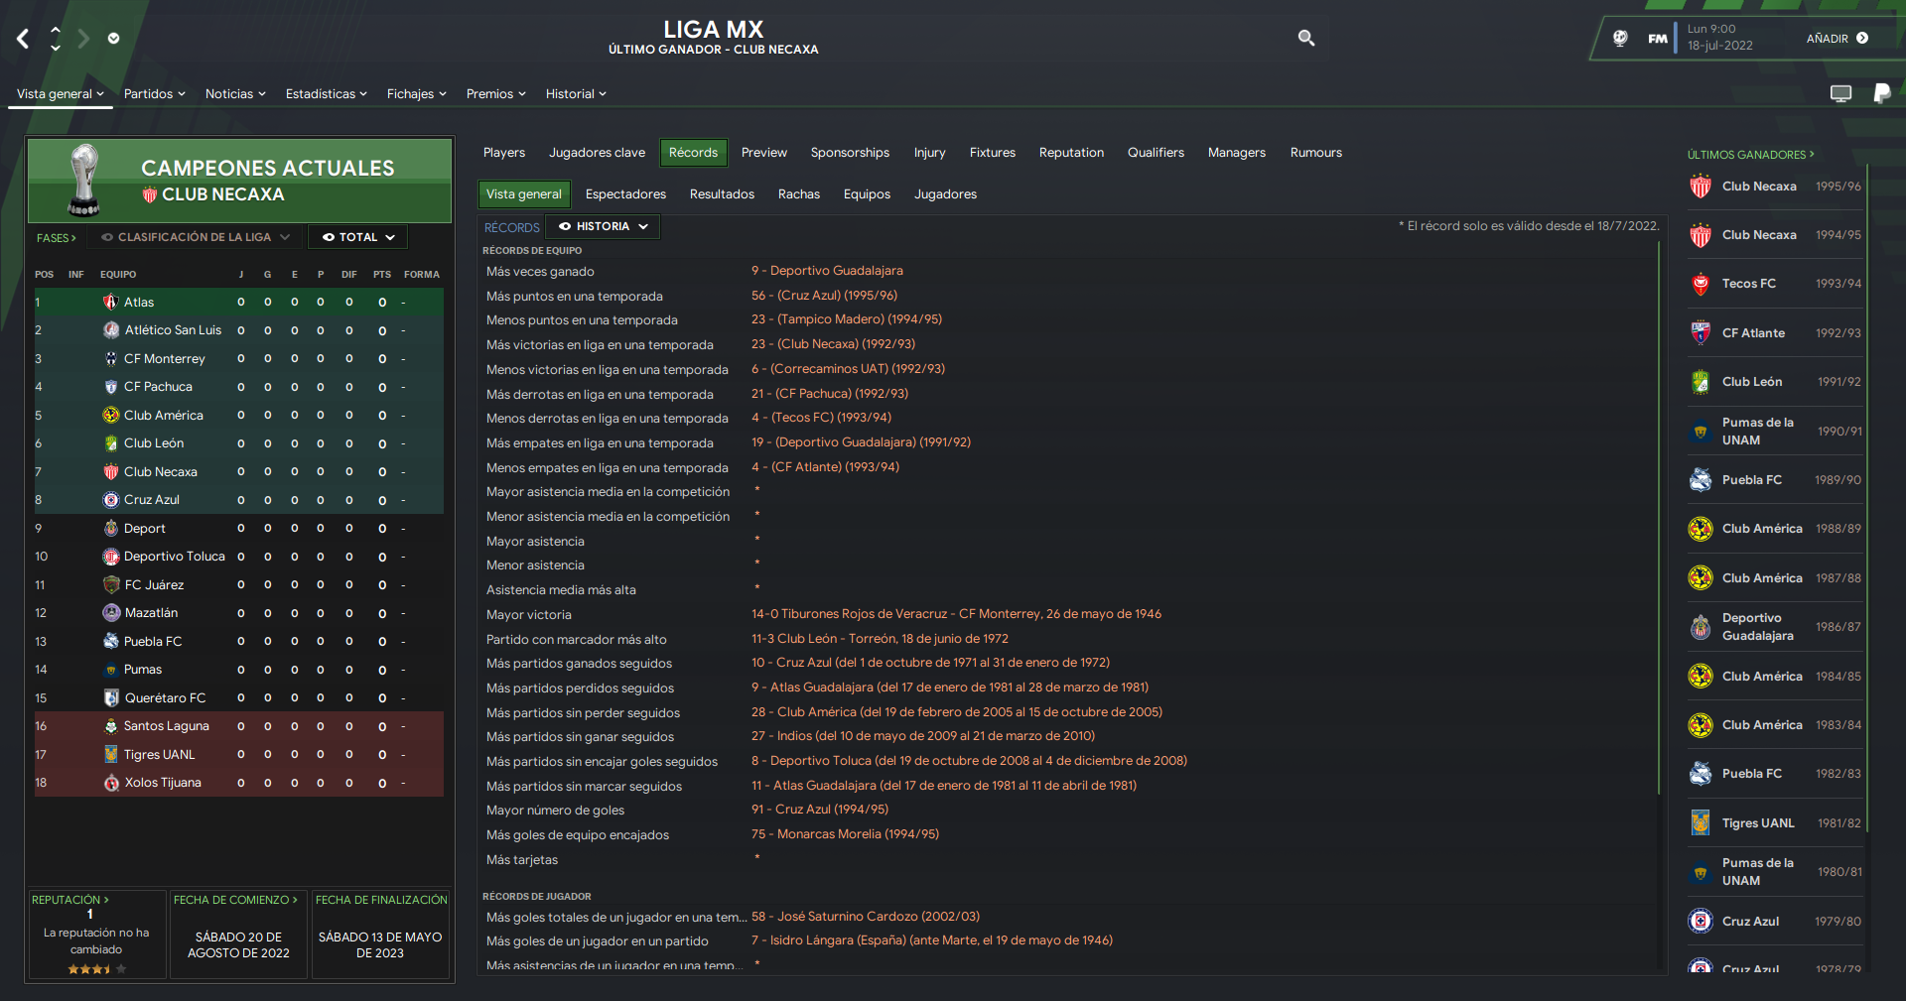Open the monitor display icon
1906x1001 pixels.
(x=1840, y=93)
